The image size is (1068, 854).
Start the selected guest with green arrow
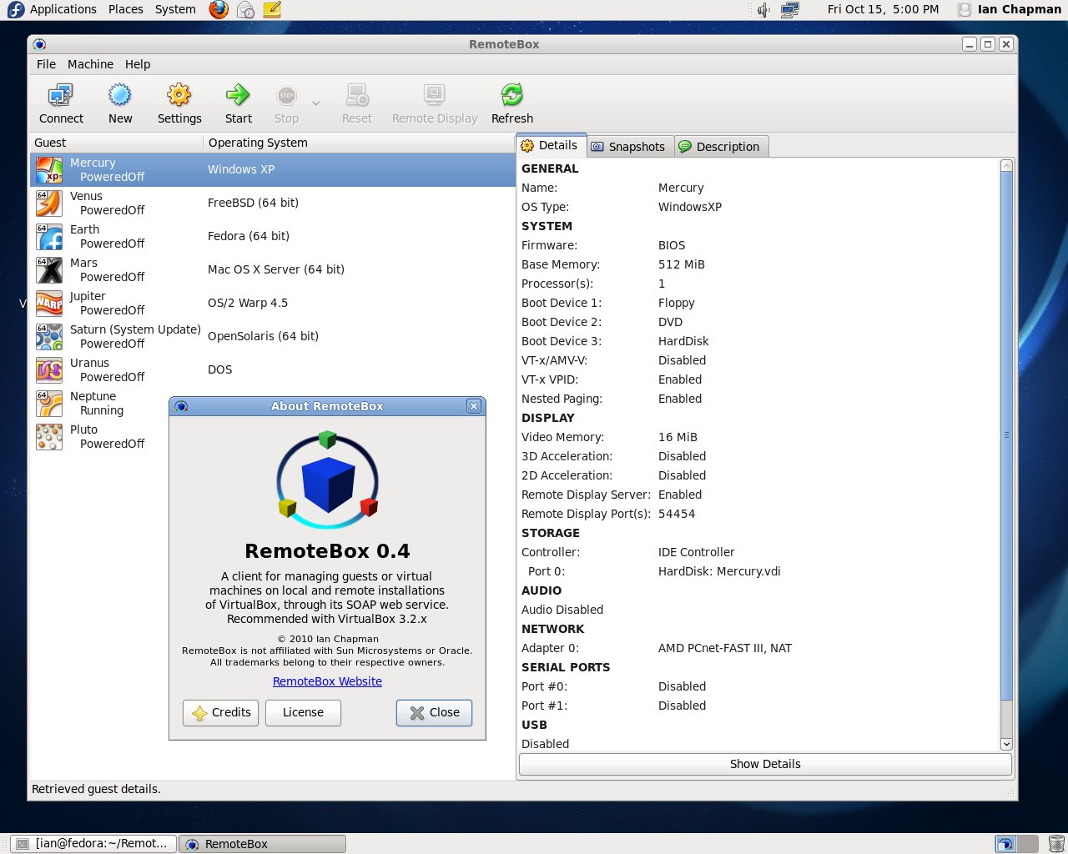pyautogui.click(x=238, y=96)
